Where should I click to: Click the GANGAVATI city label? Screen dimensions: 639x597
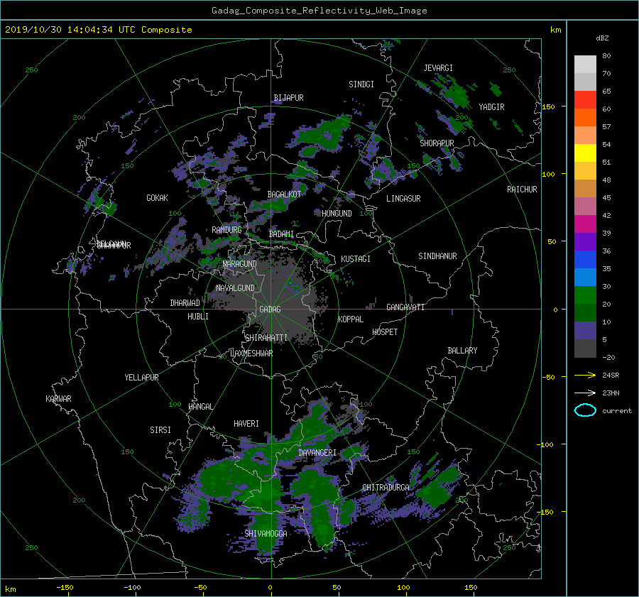(405, 307)
